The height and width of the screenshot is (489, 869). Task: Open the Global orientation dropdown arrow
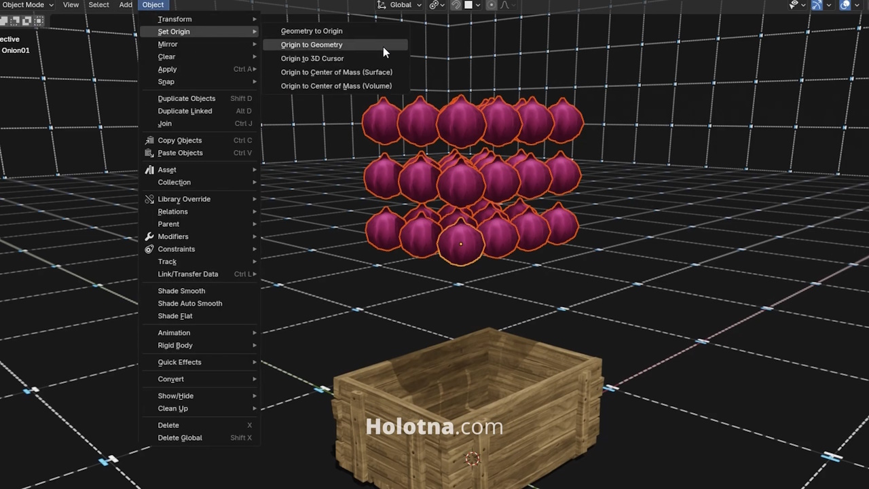click(418, 5)
